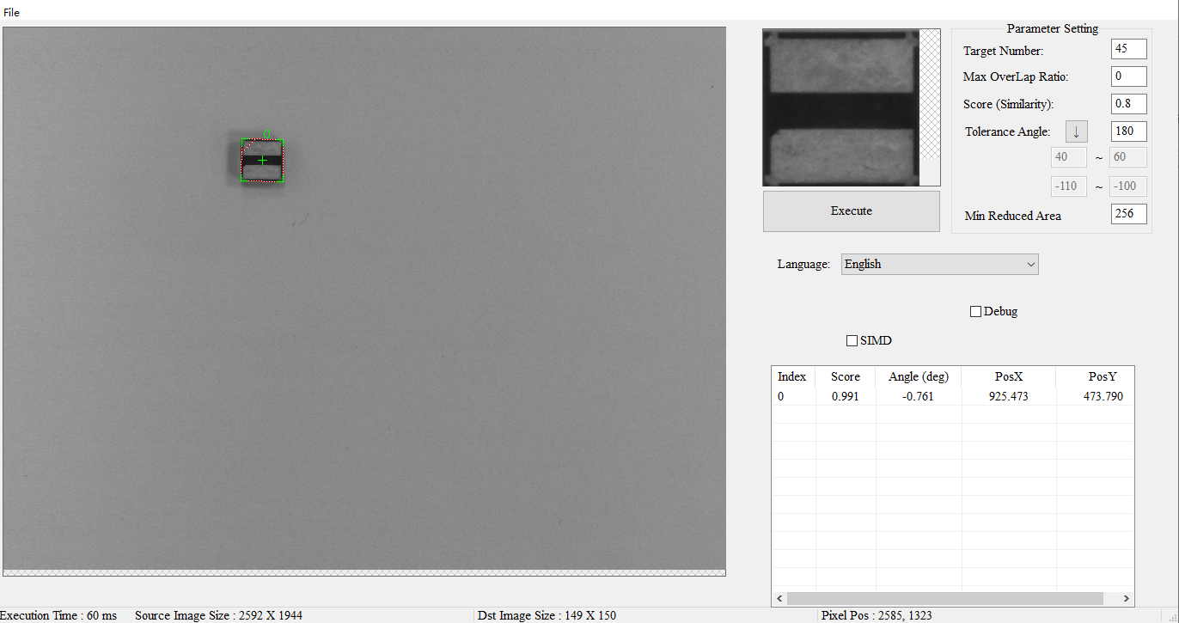The width and height of the screenshot is (1179, 623).
Task: Edit the Min Reduced Area field
Action: tap(1128, 214)
